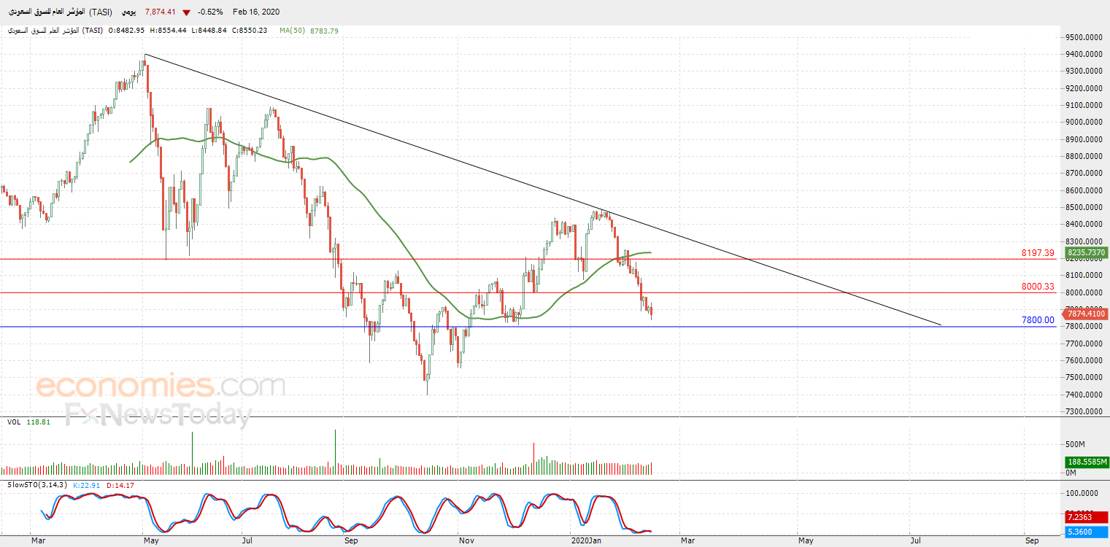This screenshot has width=1110, height=547.
Task: Click the K:22.91 stochastic reading
Action: pos(89,485)
